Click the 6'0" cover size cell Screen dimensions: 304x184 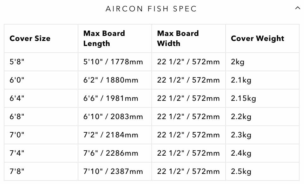pyautogui.click(x=17, y=80)
